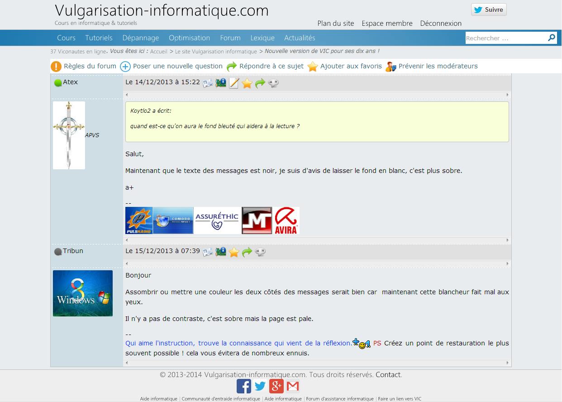Log out via Déconnexion link

(x=441, y=23)
